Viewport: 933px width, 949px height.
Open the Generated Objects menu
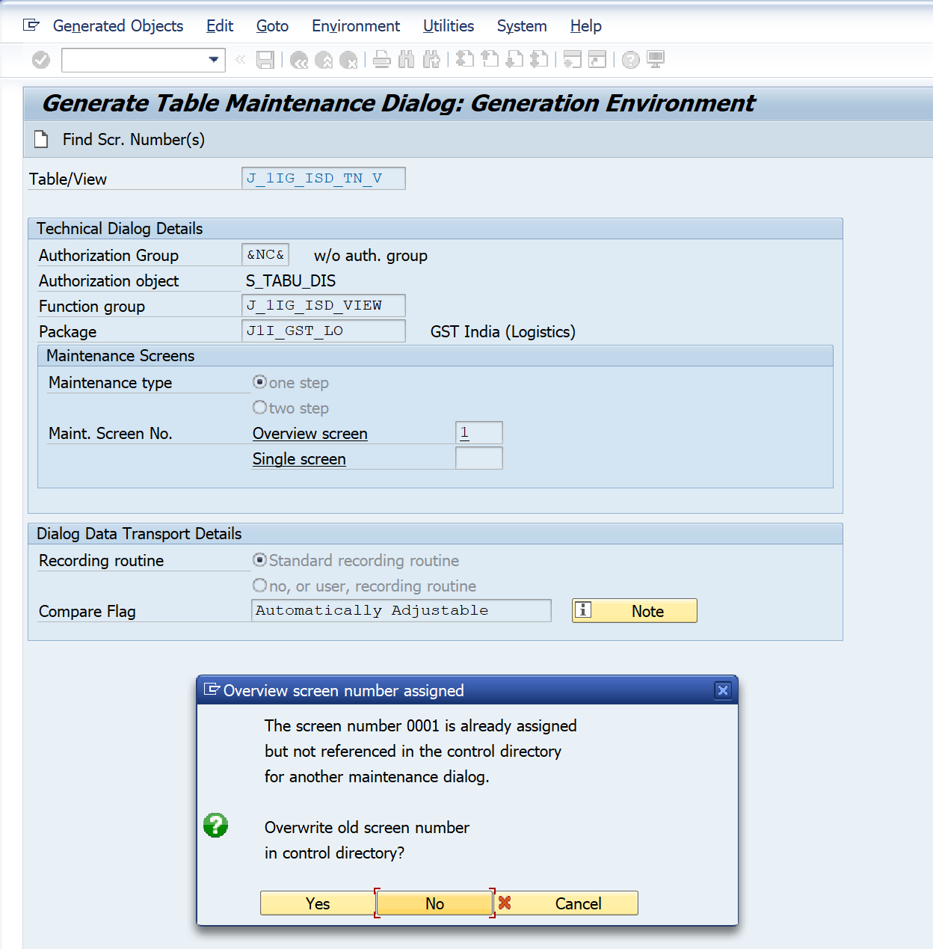pyautogui.click(x=118, y=26)
